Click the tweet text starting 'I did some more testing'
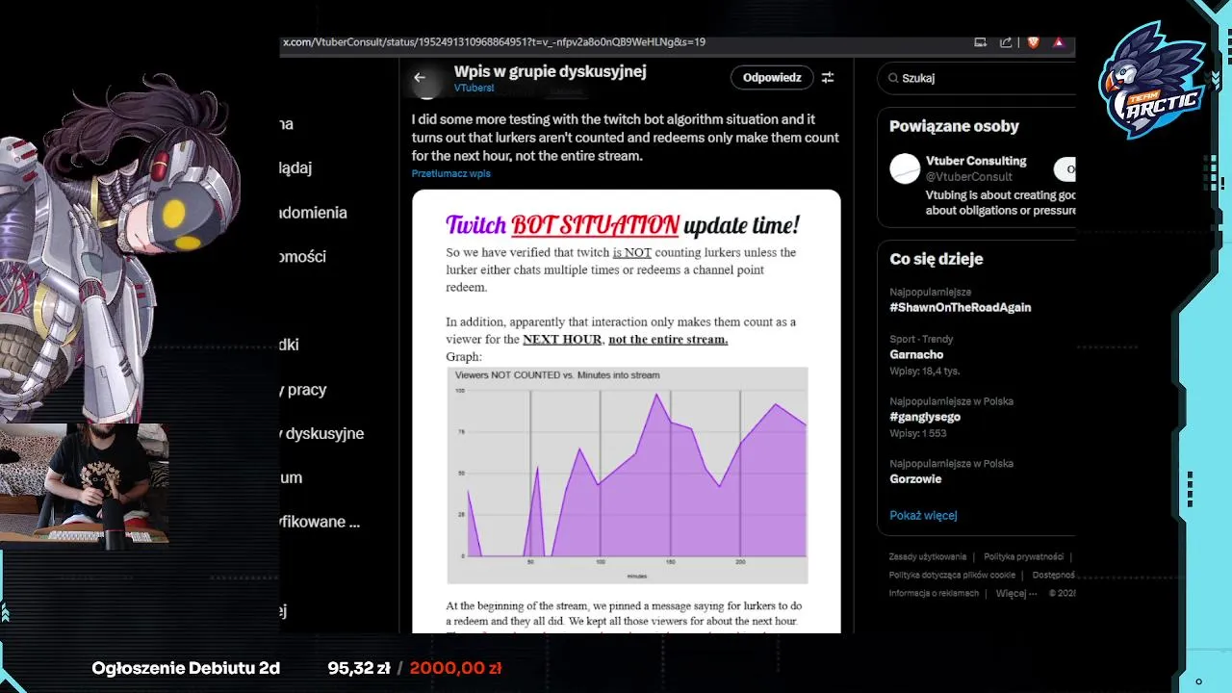 (x=626, y=138)
